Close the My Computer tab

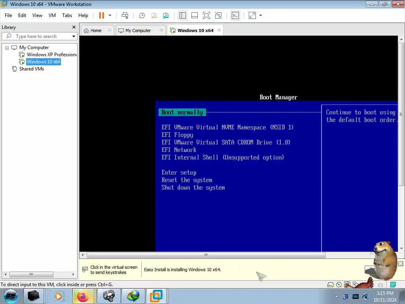161,30
